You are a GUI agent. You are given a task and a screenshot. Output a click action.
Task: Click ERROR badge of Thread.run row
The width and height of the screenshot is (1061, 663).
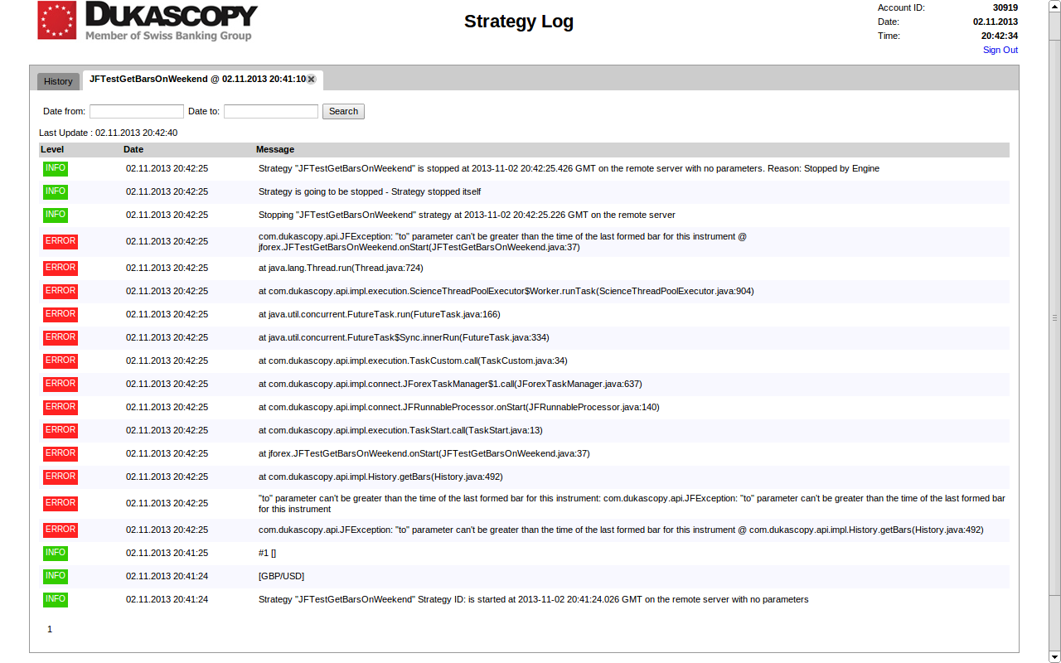(61, 268)
